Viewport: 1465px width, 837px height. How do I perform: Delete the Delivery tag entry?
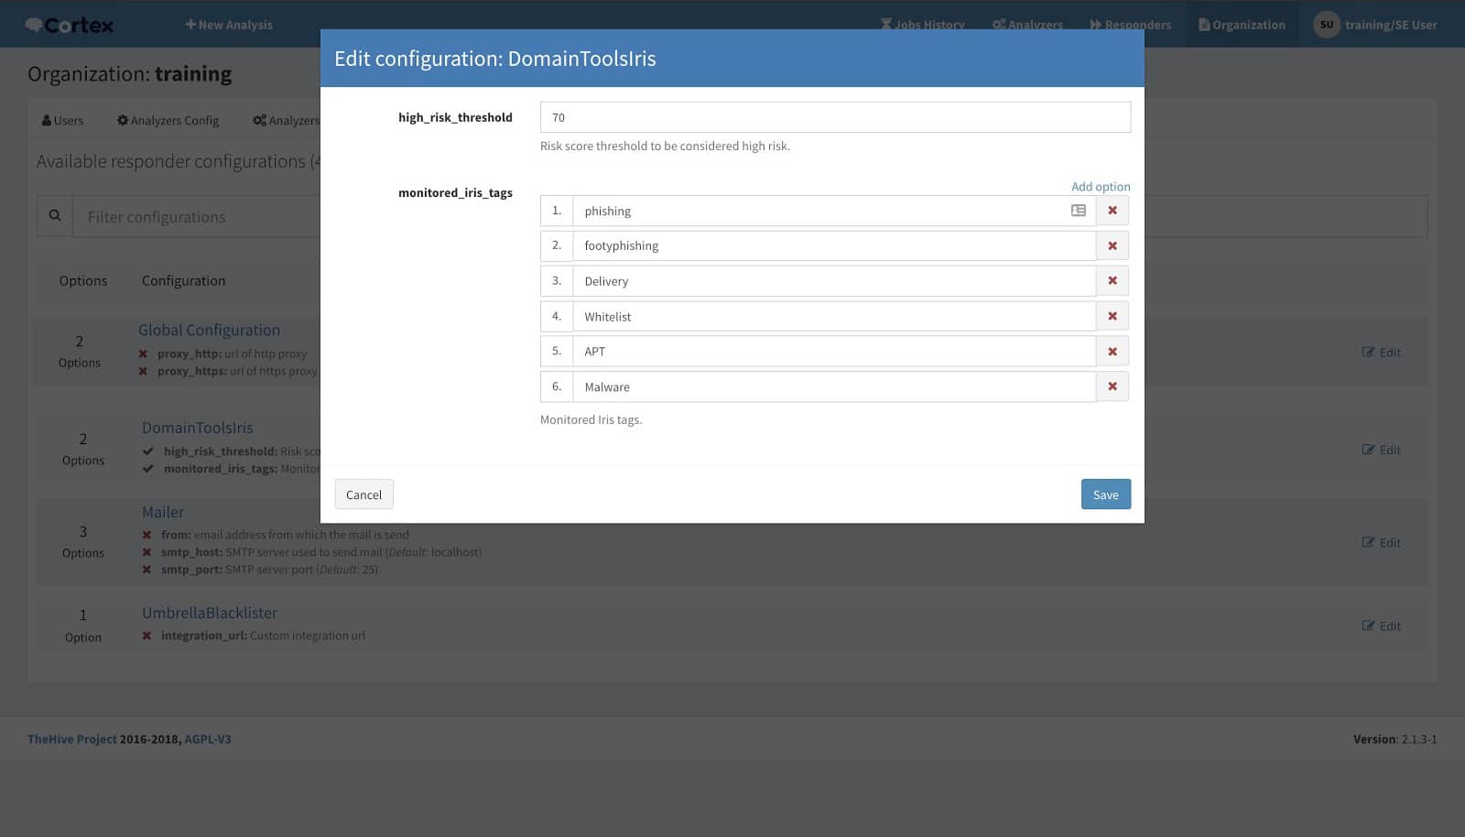(1112, 280)
